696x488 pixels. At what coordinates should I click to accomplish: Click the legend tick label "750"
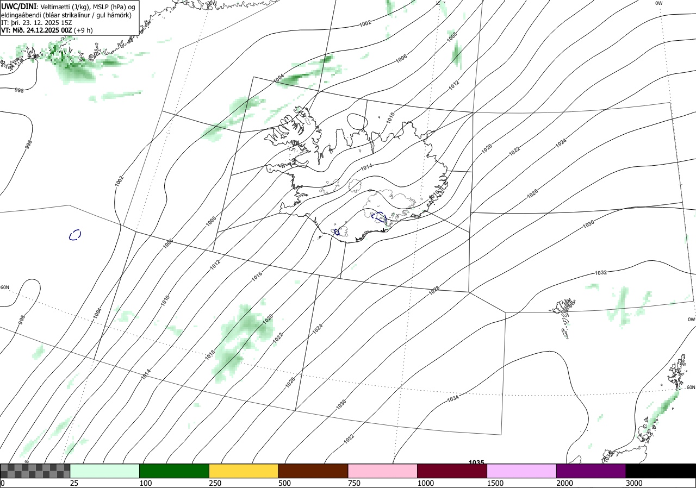click(x=355, y=483)
